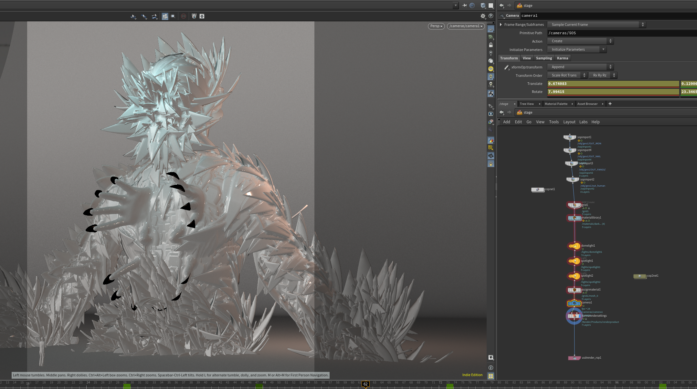Click the add new pane tab plus button
697x389 pixels.
click(x=610, y=104)
